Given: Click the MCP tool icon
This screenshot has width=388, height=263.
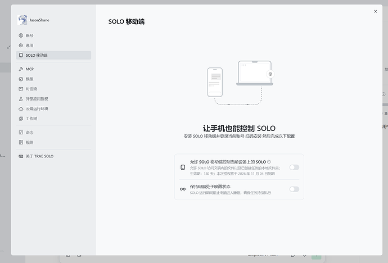Looking at the screenshot, I should [21, 69].
